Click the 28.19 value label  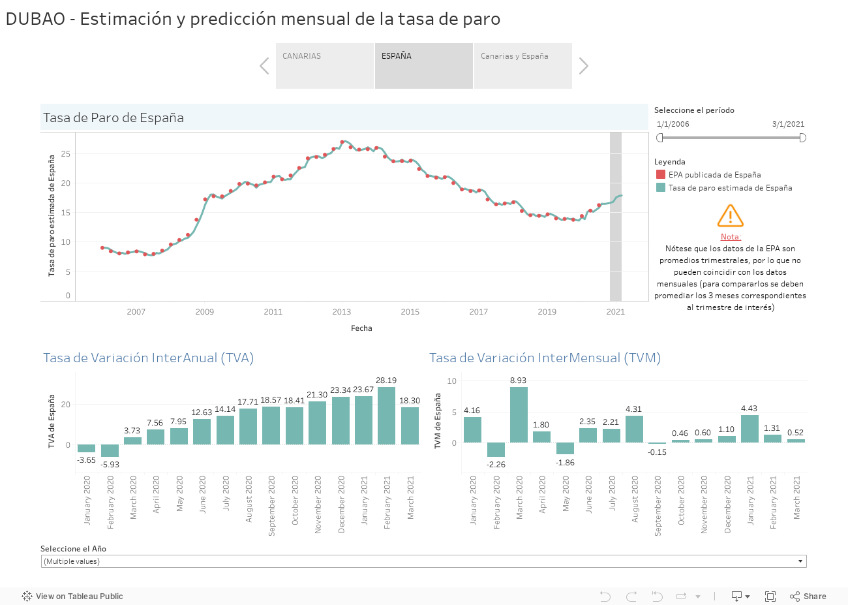click(x=386, y=380)
